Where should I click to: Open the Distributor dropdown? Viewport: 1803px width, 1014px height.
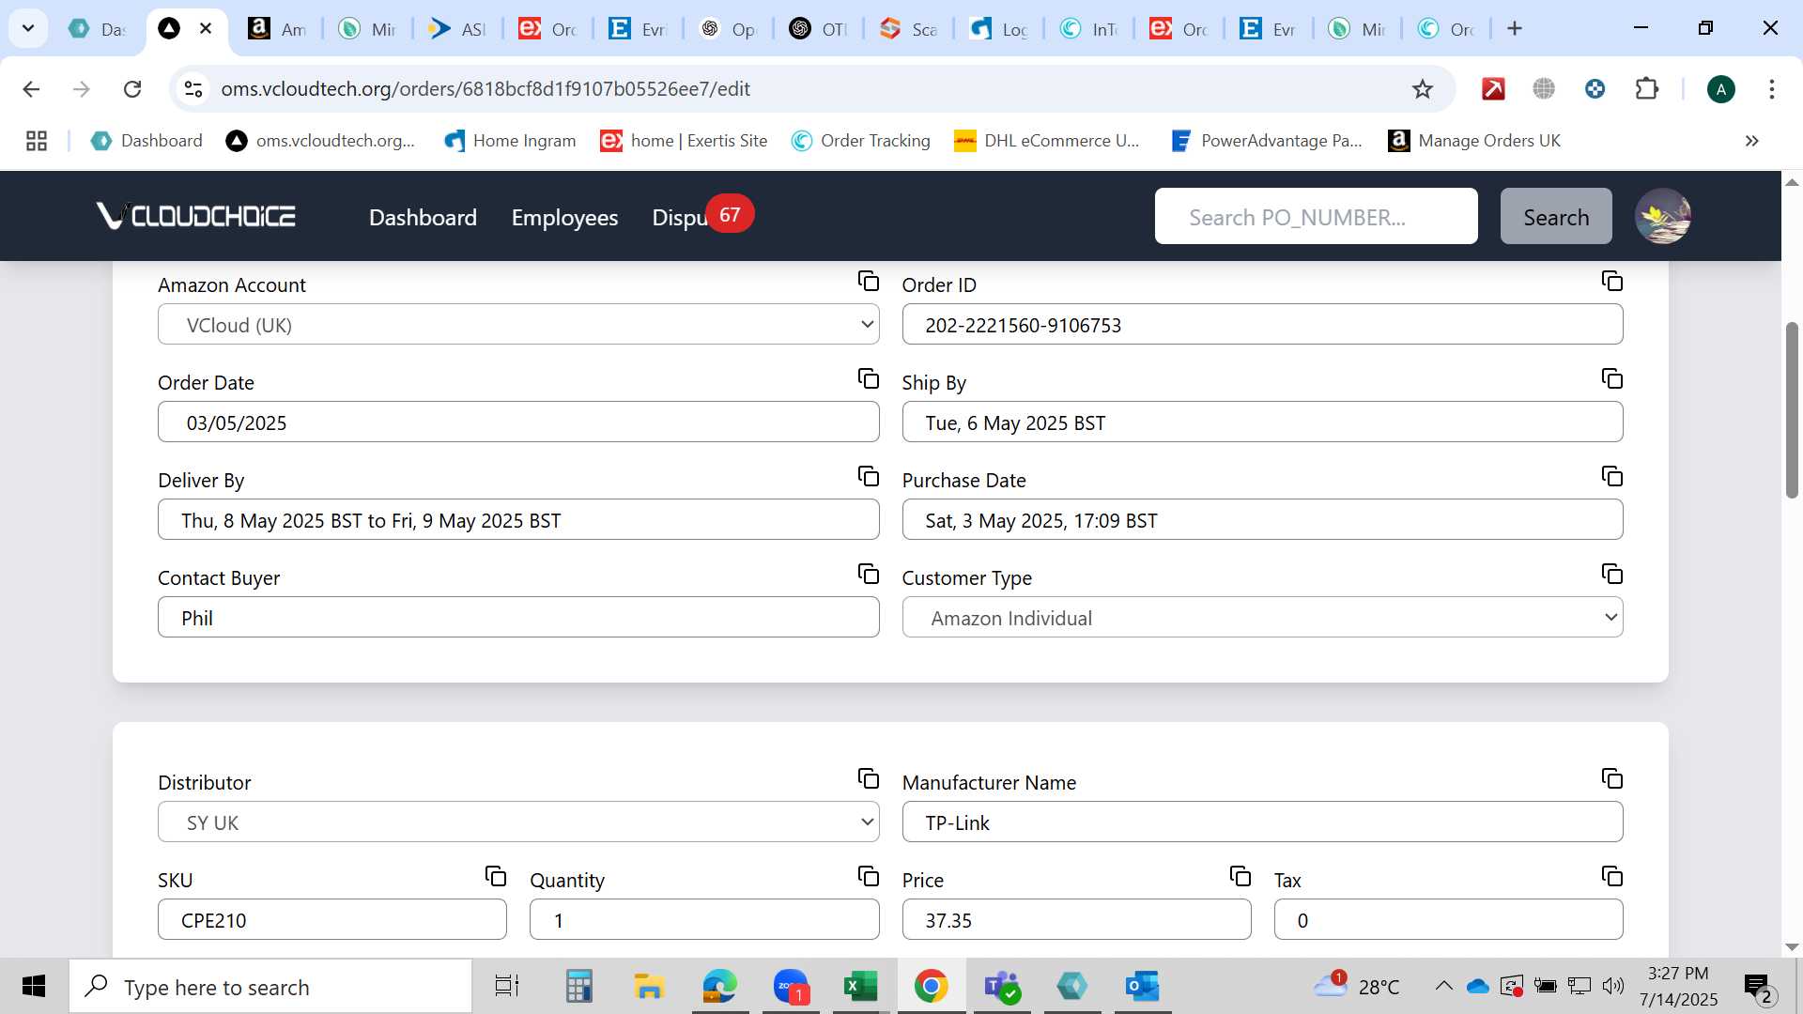point(518,822)
